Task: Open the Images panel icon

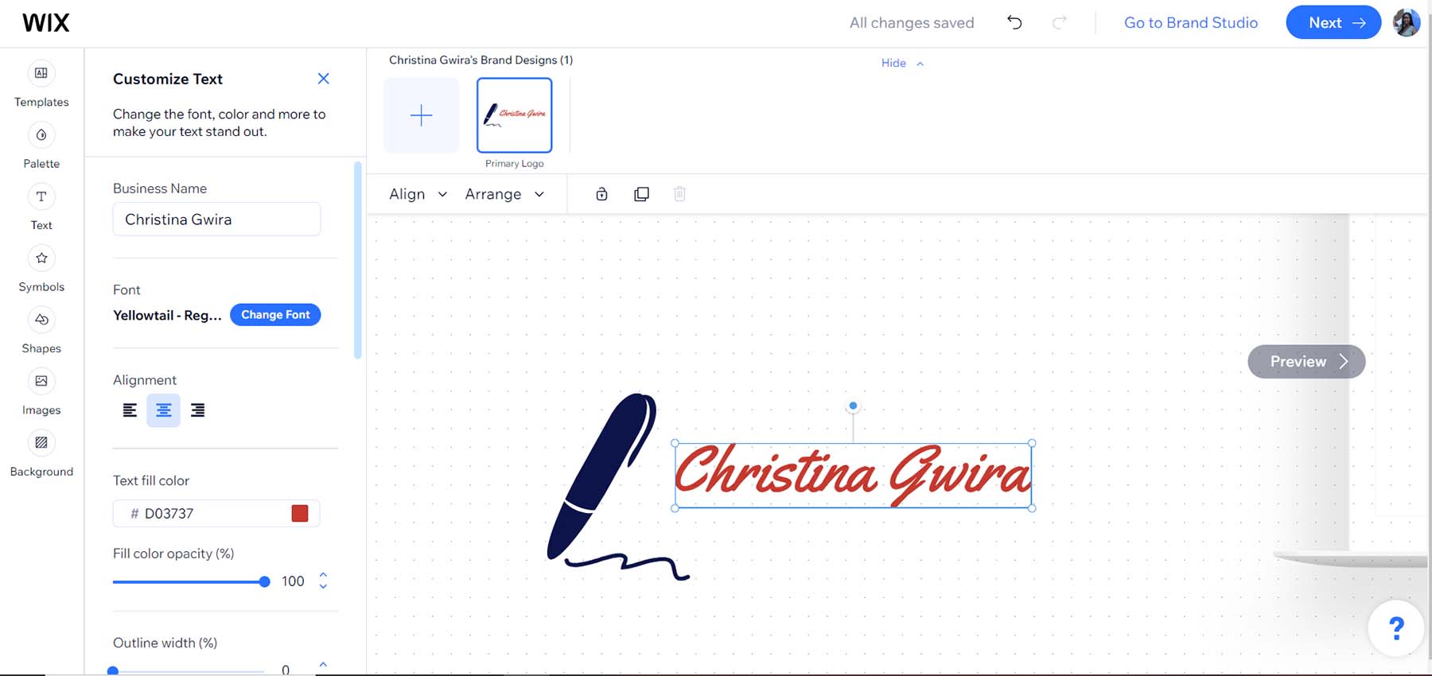Action: pyautogui.click(x=41, y=381)
